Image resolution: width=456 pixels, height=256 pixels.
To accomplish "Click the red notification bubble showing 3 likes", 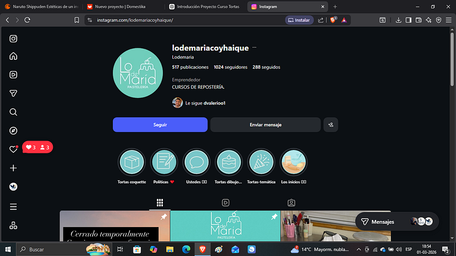I will [x=37, y=147].
